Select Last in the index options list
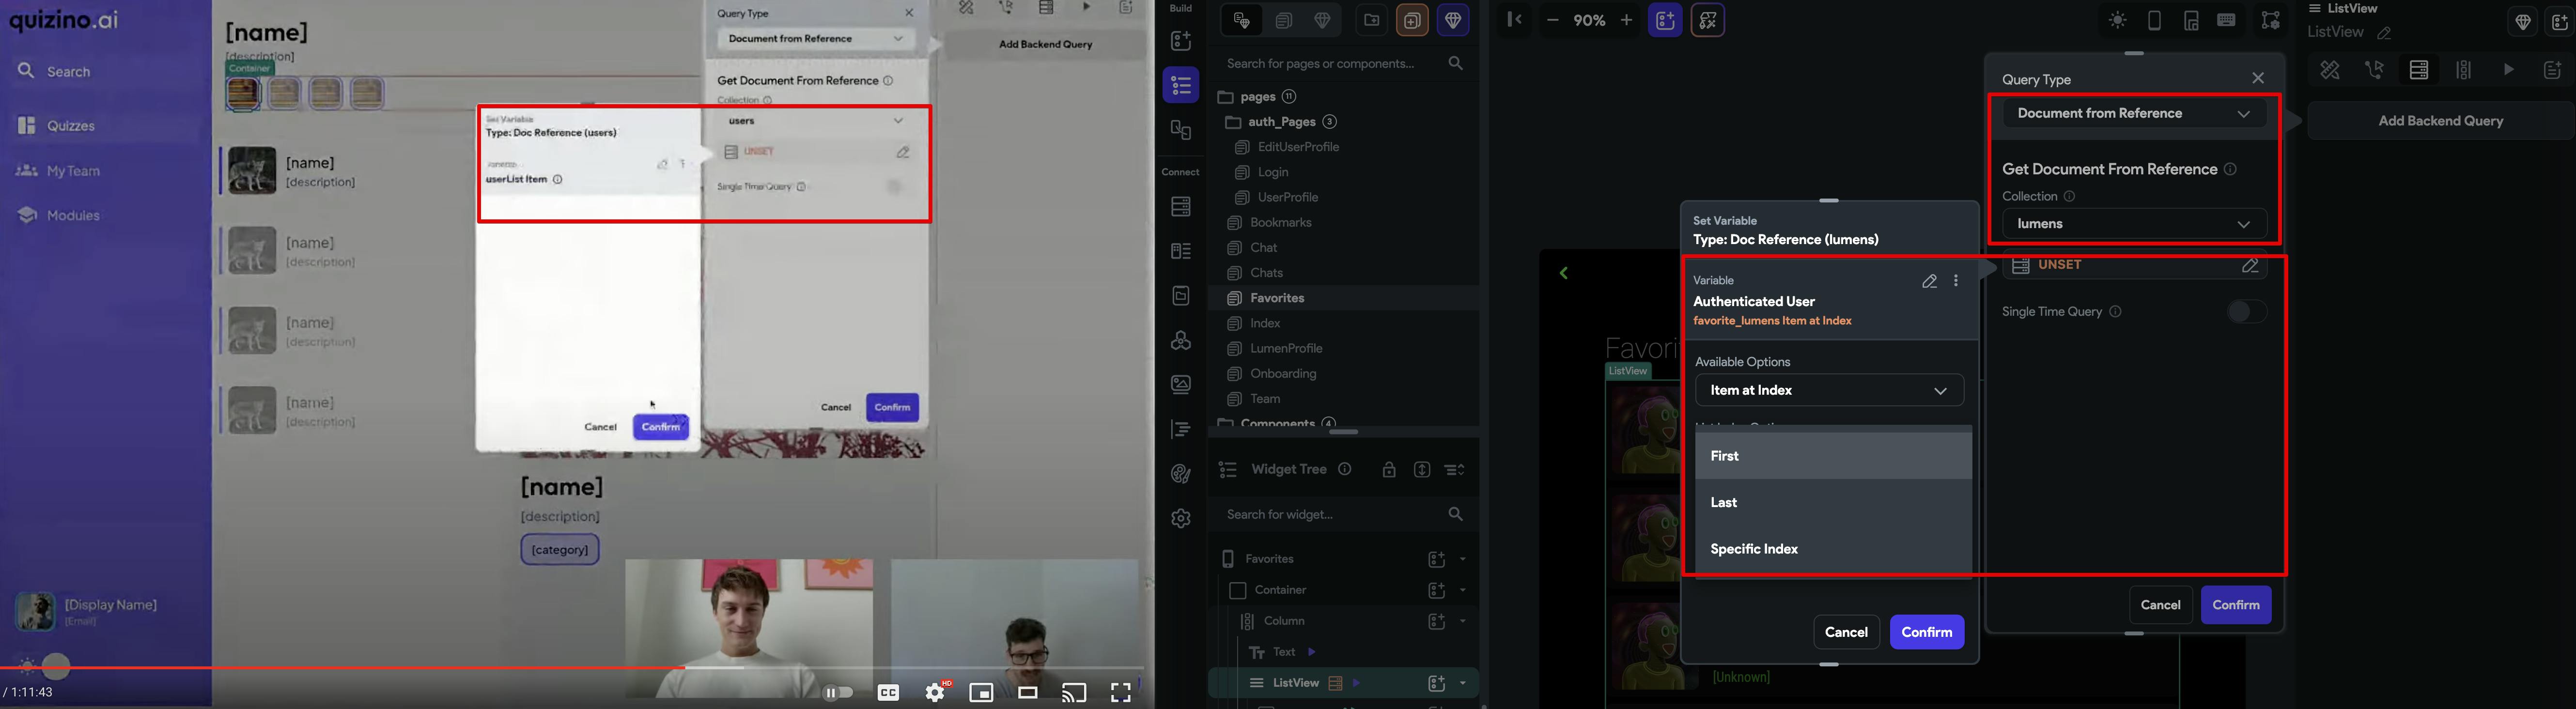Image resolution: width=2576 pixels, height=709 pixels. click(1834, 502)
